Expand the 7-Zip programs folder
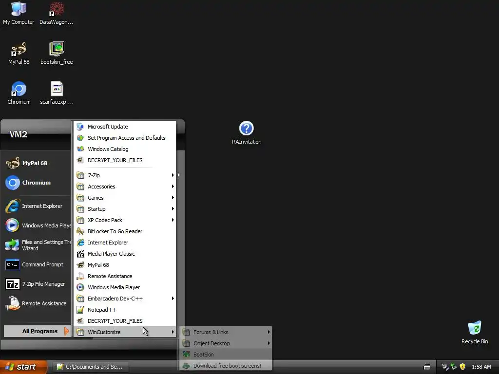 tap(125, 175)
